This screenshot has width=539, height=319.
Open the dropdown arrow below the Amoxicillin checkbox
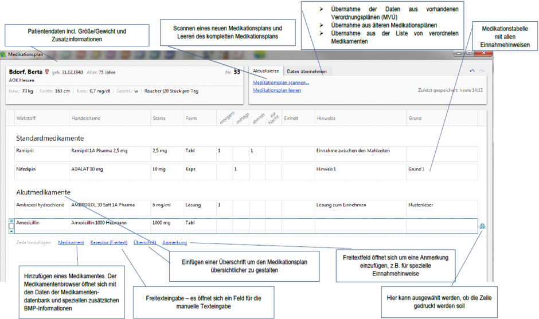pos(11,231)
